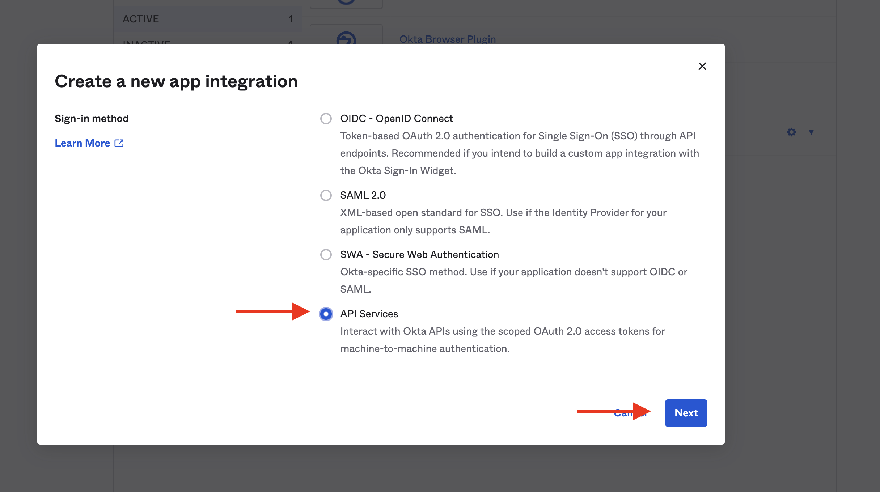
Task: Select the OIDC - OpenID Connect radio button
Action: coord(326,119)
